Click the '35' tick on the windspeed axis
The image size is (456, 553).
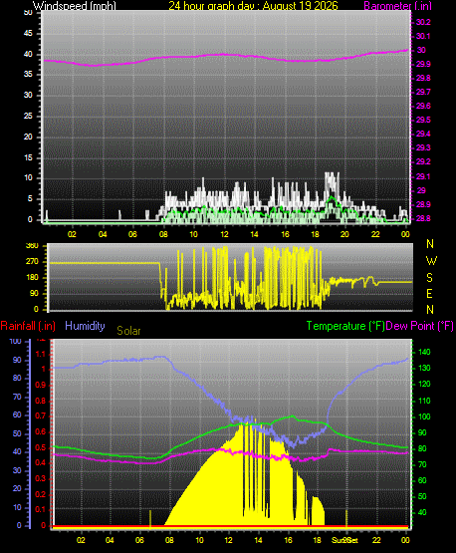point(28,74)
